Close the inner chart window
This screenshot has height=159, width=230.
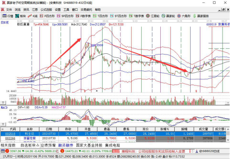228,10
